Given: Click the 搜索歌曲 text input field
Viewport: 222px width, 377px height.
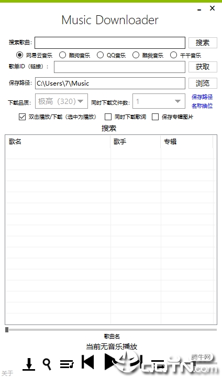Looking at the screenshot, I should (x=110, y=43).
